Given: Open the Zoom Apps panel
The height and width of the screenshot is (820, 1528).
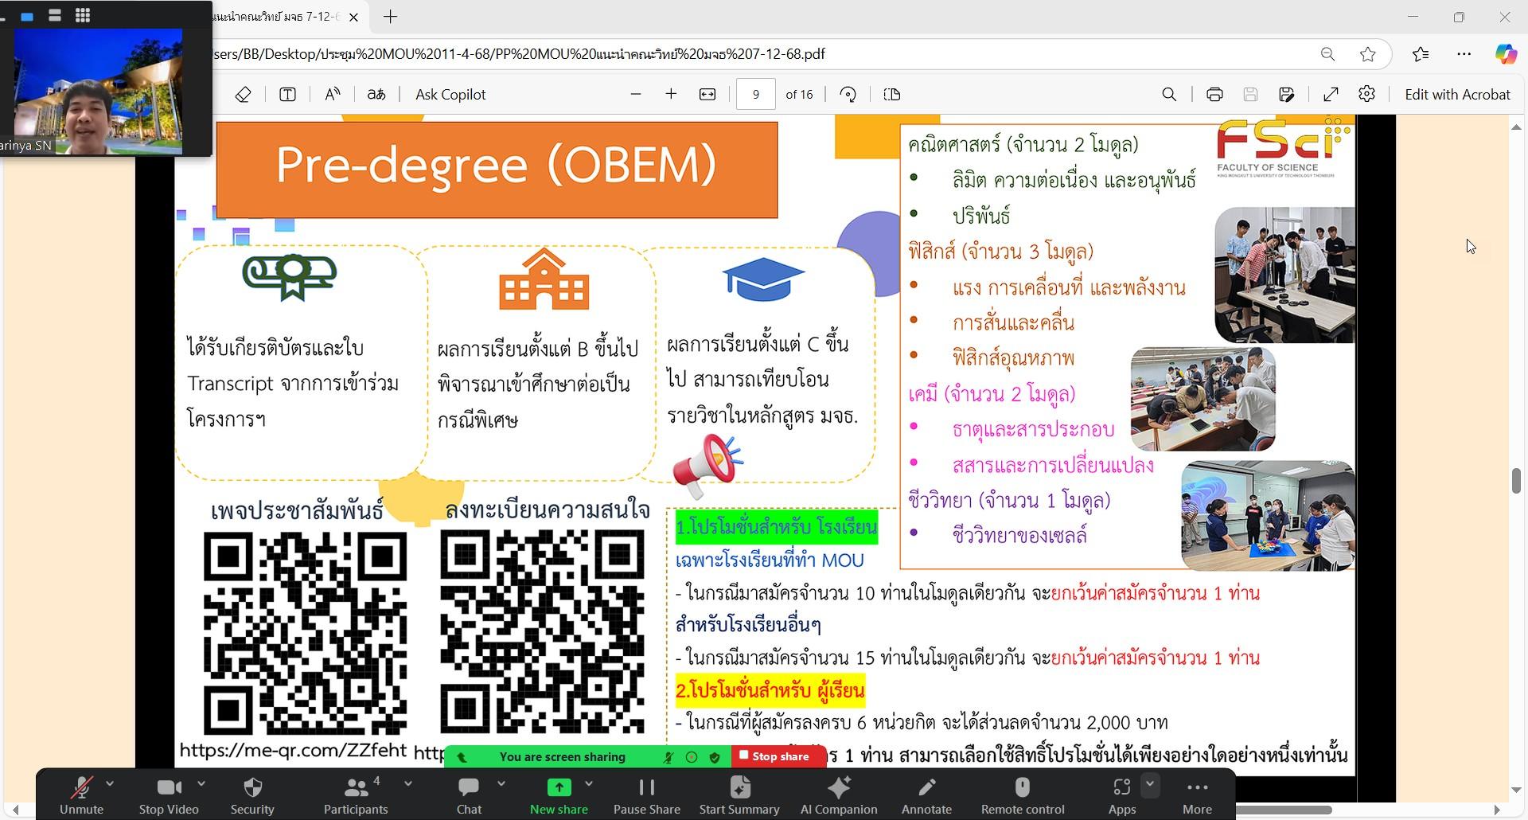Looking at the screenshot, I should pos(1121,795).
